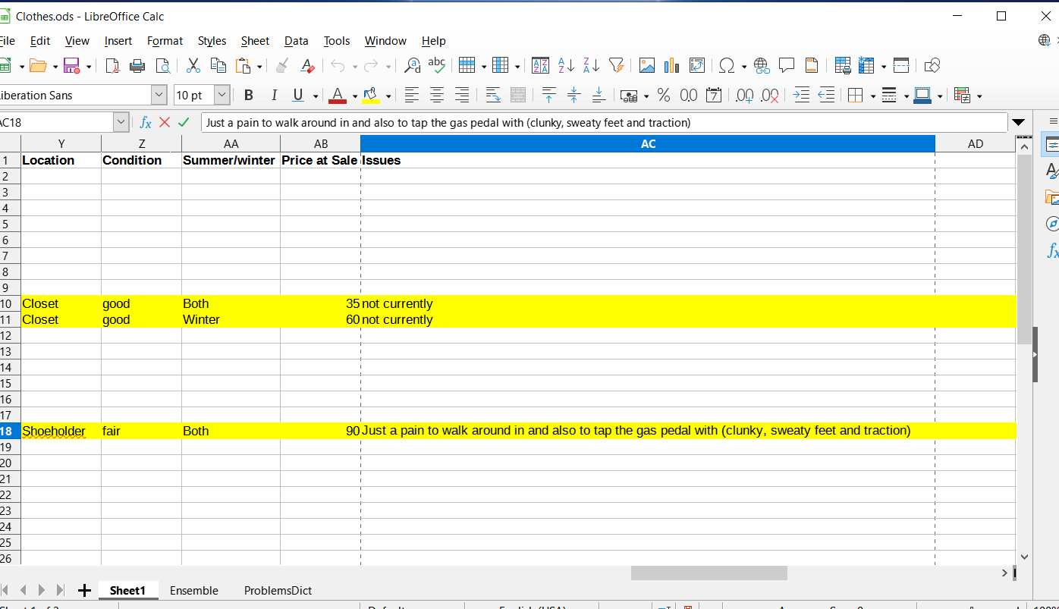
Task: Save the document with the Save icon
Action: point(71,66)
